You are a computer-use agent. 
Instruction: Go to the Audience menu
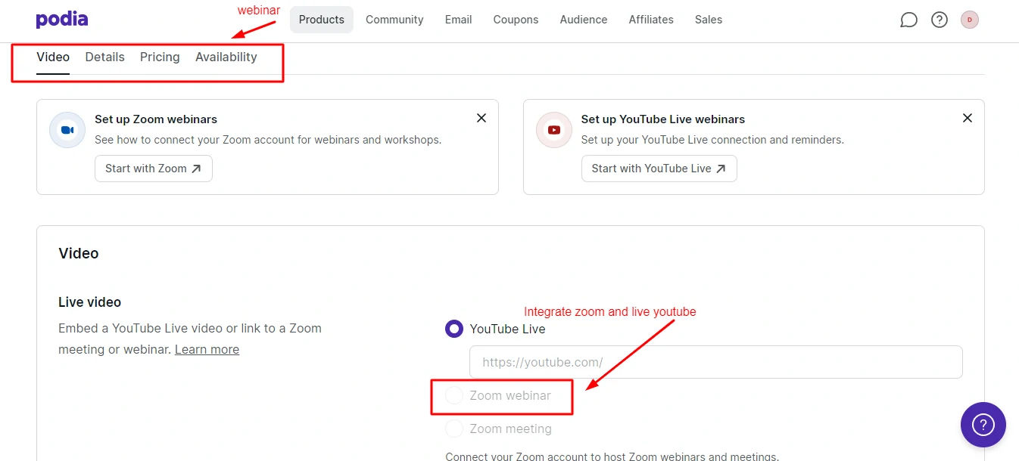pyautogui.click(x=584, y=20)
